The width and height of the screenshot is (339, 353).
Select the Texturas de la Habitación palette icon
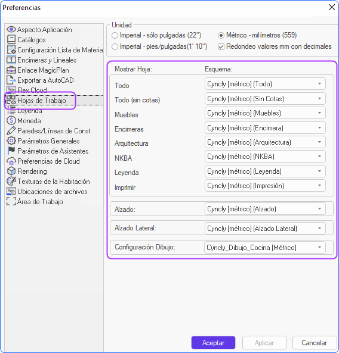[11, 181]
